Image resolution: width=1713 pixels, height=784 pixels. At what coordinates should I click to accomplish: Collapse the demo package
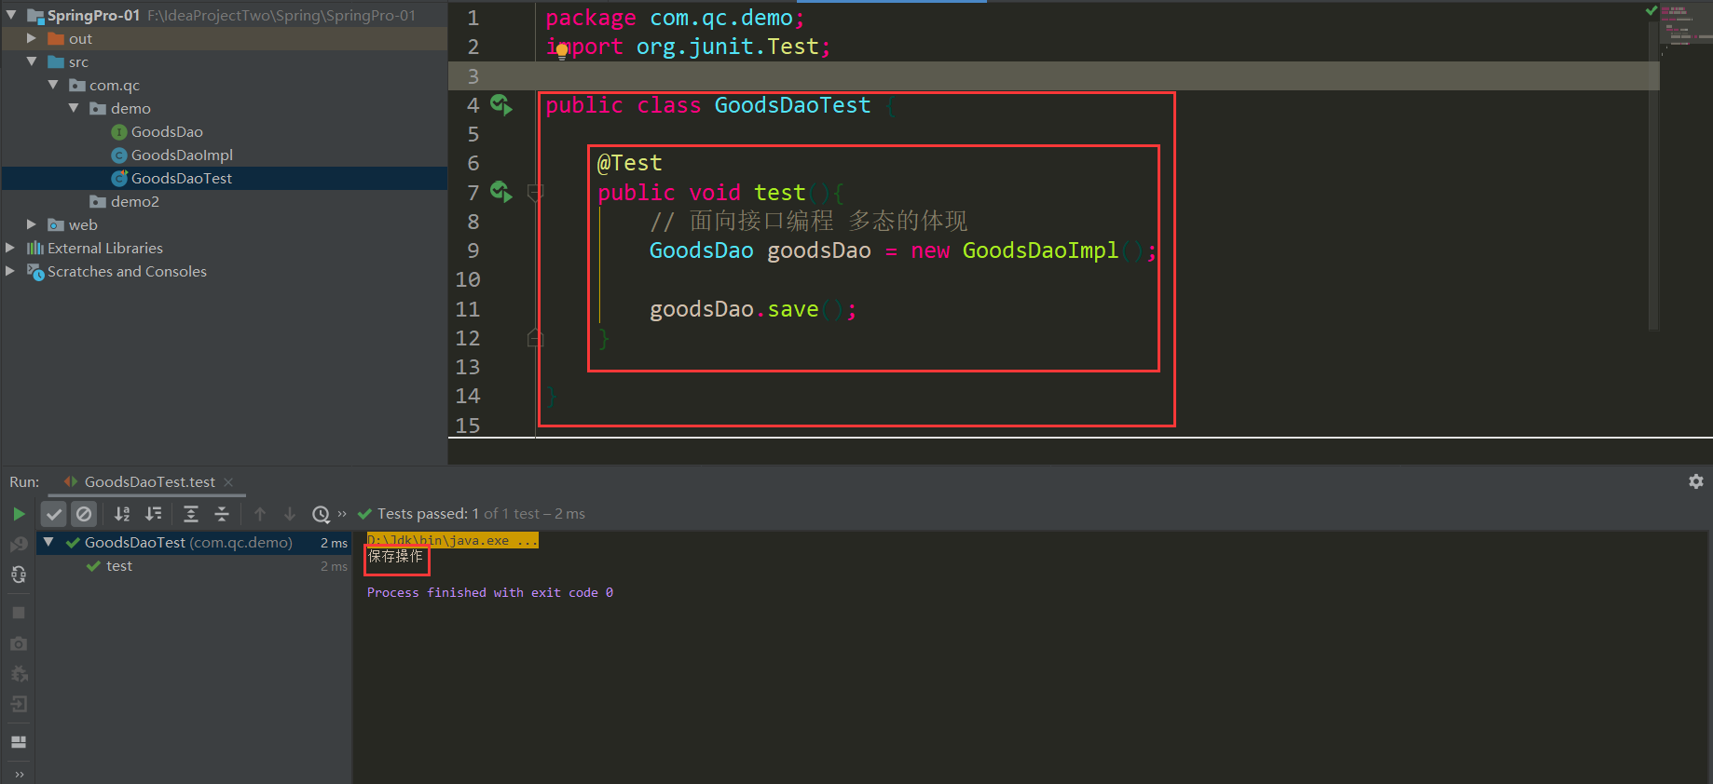tap(74, 108)
